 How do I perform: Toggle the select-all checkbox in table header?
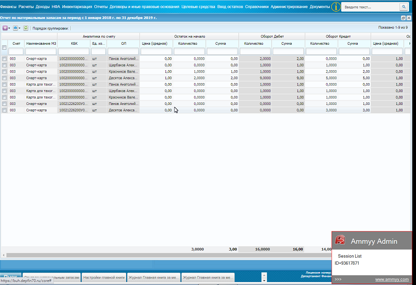(x=4, y=48)
